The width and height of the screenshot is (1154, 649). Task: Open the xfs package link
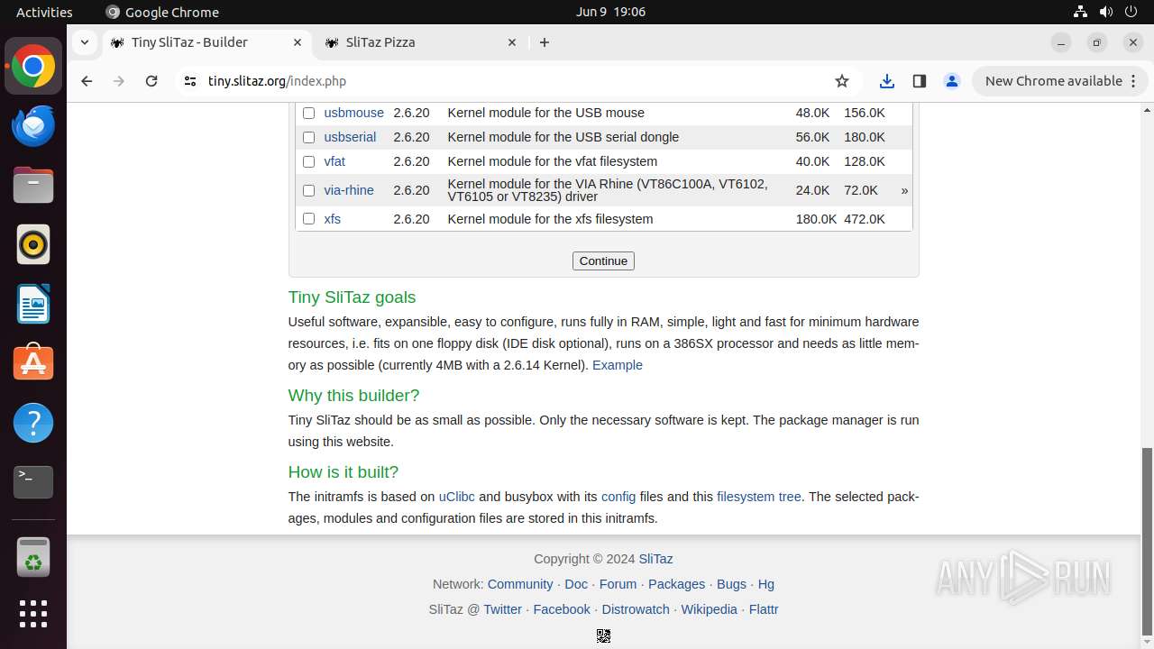332,219
